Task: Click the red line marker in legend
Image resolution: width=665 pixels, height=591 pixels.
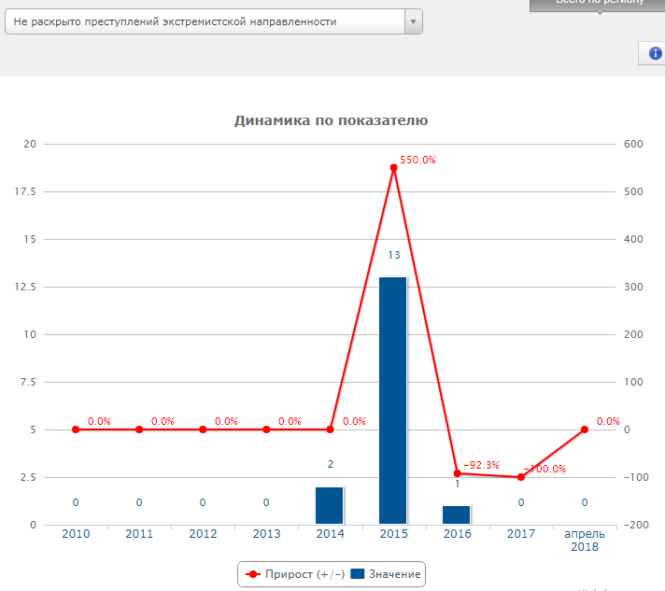Action: (x=253, y=574)
